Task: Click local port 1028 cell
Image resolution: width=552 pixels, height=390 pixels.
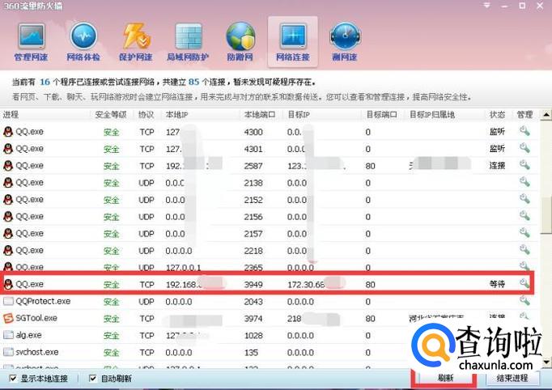Action: (x=253, y=336)
